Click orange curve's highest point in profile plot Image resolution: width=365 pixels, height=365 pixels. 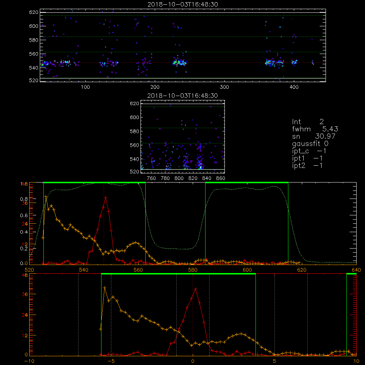click(46, 197)
